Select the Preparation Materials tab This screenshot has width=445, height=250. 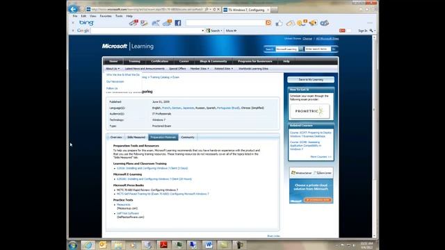coord(163,137)
